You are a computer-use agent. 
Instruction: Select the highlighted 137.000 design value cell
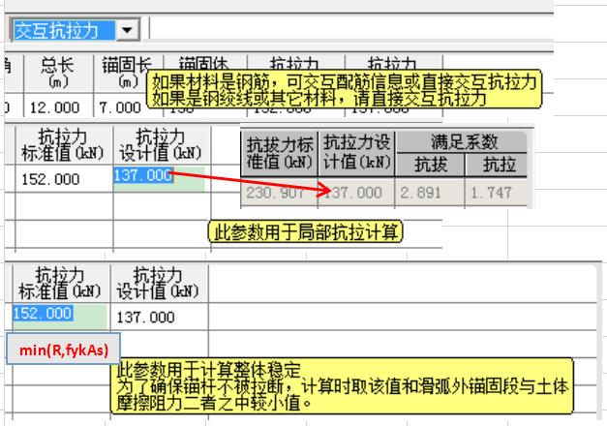[x=160, y=178]
